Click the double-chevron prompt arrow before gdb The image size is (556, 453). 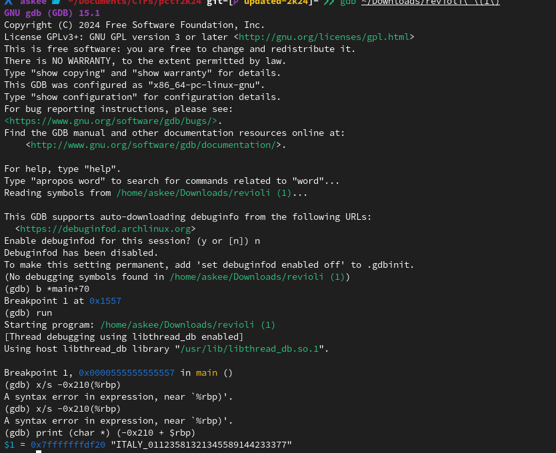coord(328,3)
